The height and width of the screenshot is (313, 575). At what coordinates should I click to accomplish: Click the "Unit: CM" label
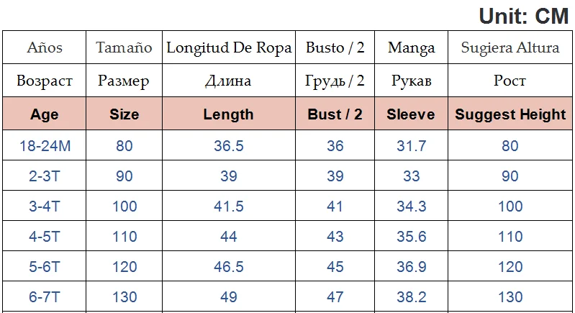pyautogui.click(x=523, y=15)
